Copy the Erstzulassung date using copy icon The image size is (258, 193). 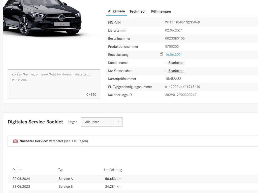pyautogui.click(x=161, y=54)
